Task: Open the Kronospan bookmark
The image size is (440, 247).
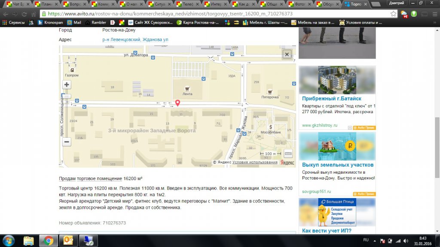Action: (x=50, y=22)
